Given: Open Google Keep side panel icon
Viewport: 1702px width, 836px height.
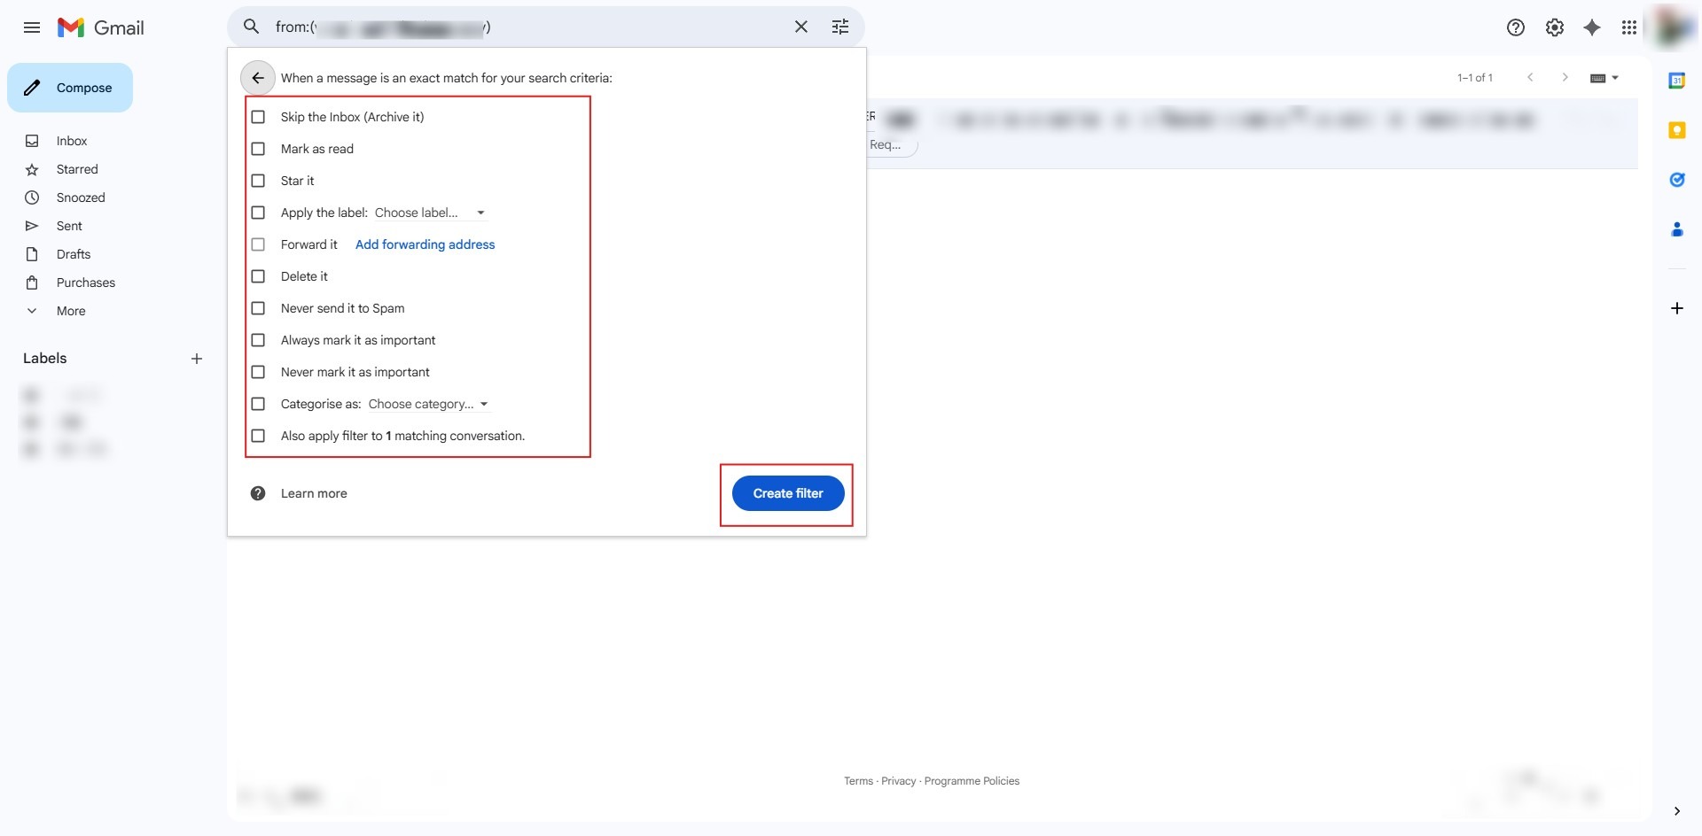Looking at the screenshot, I should (x=1676, y=130).
